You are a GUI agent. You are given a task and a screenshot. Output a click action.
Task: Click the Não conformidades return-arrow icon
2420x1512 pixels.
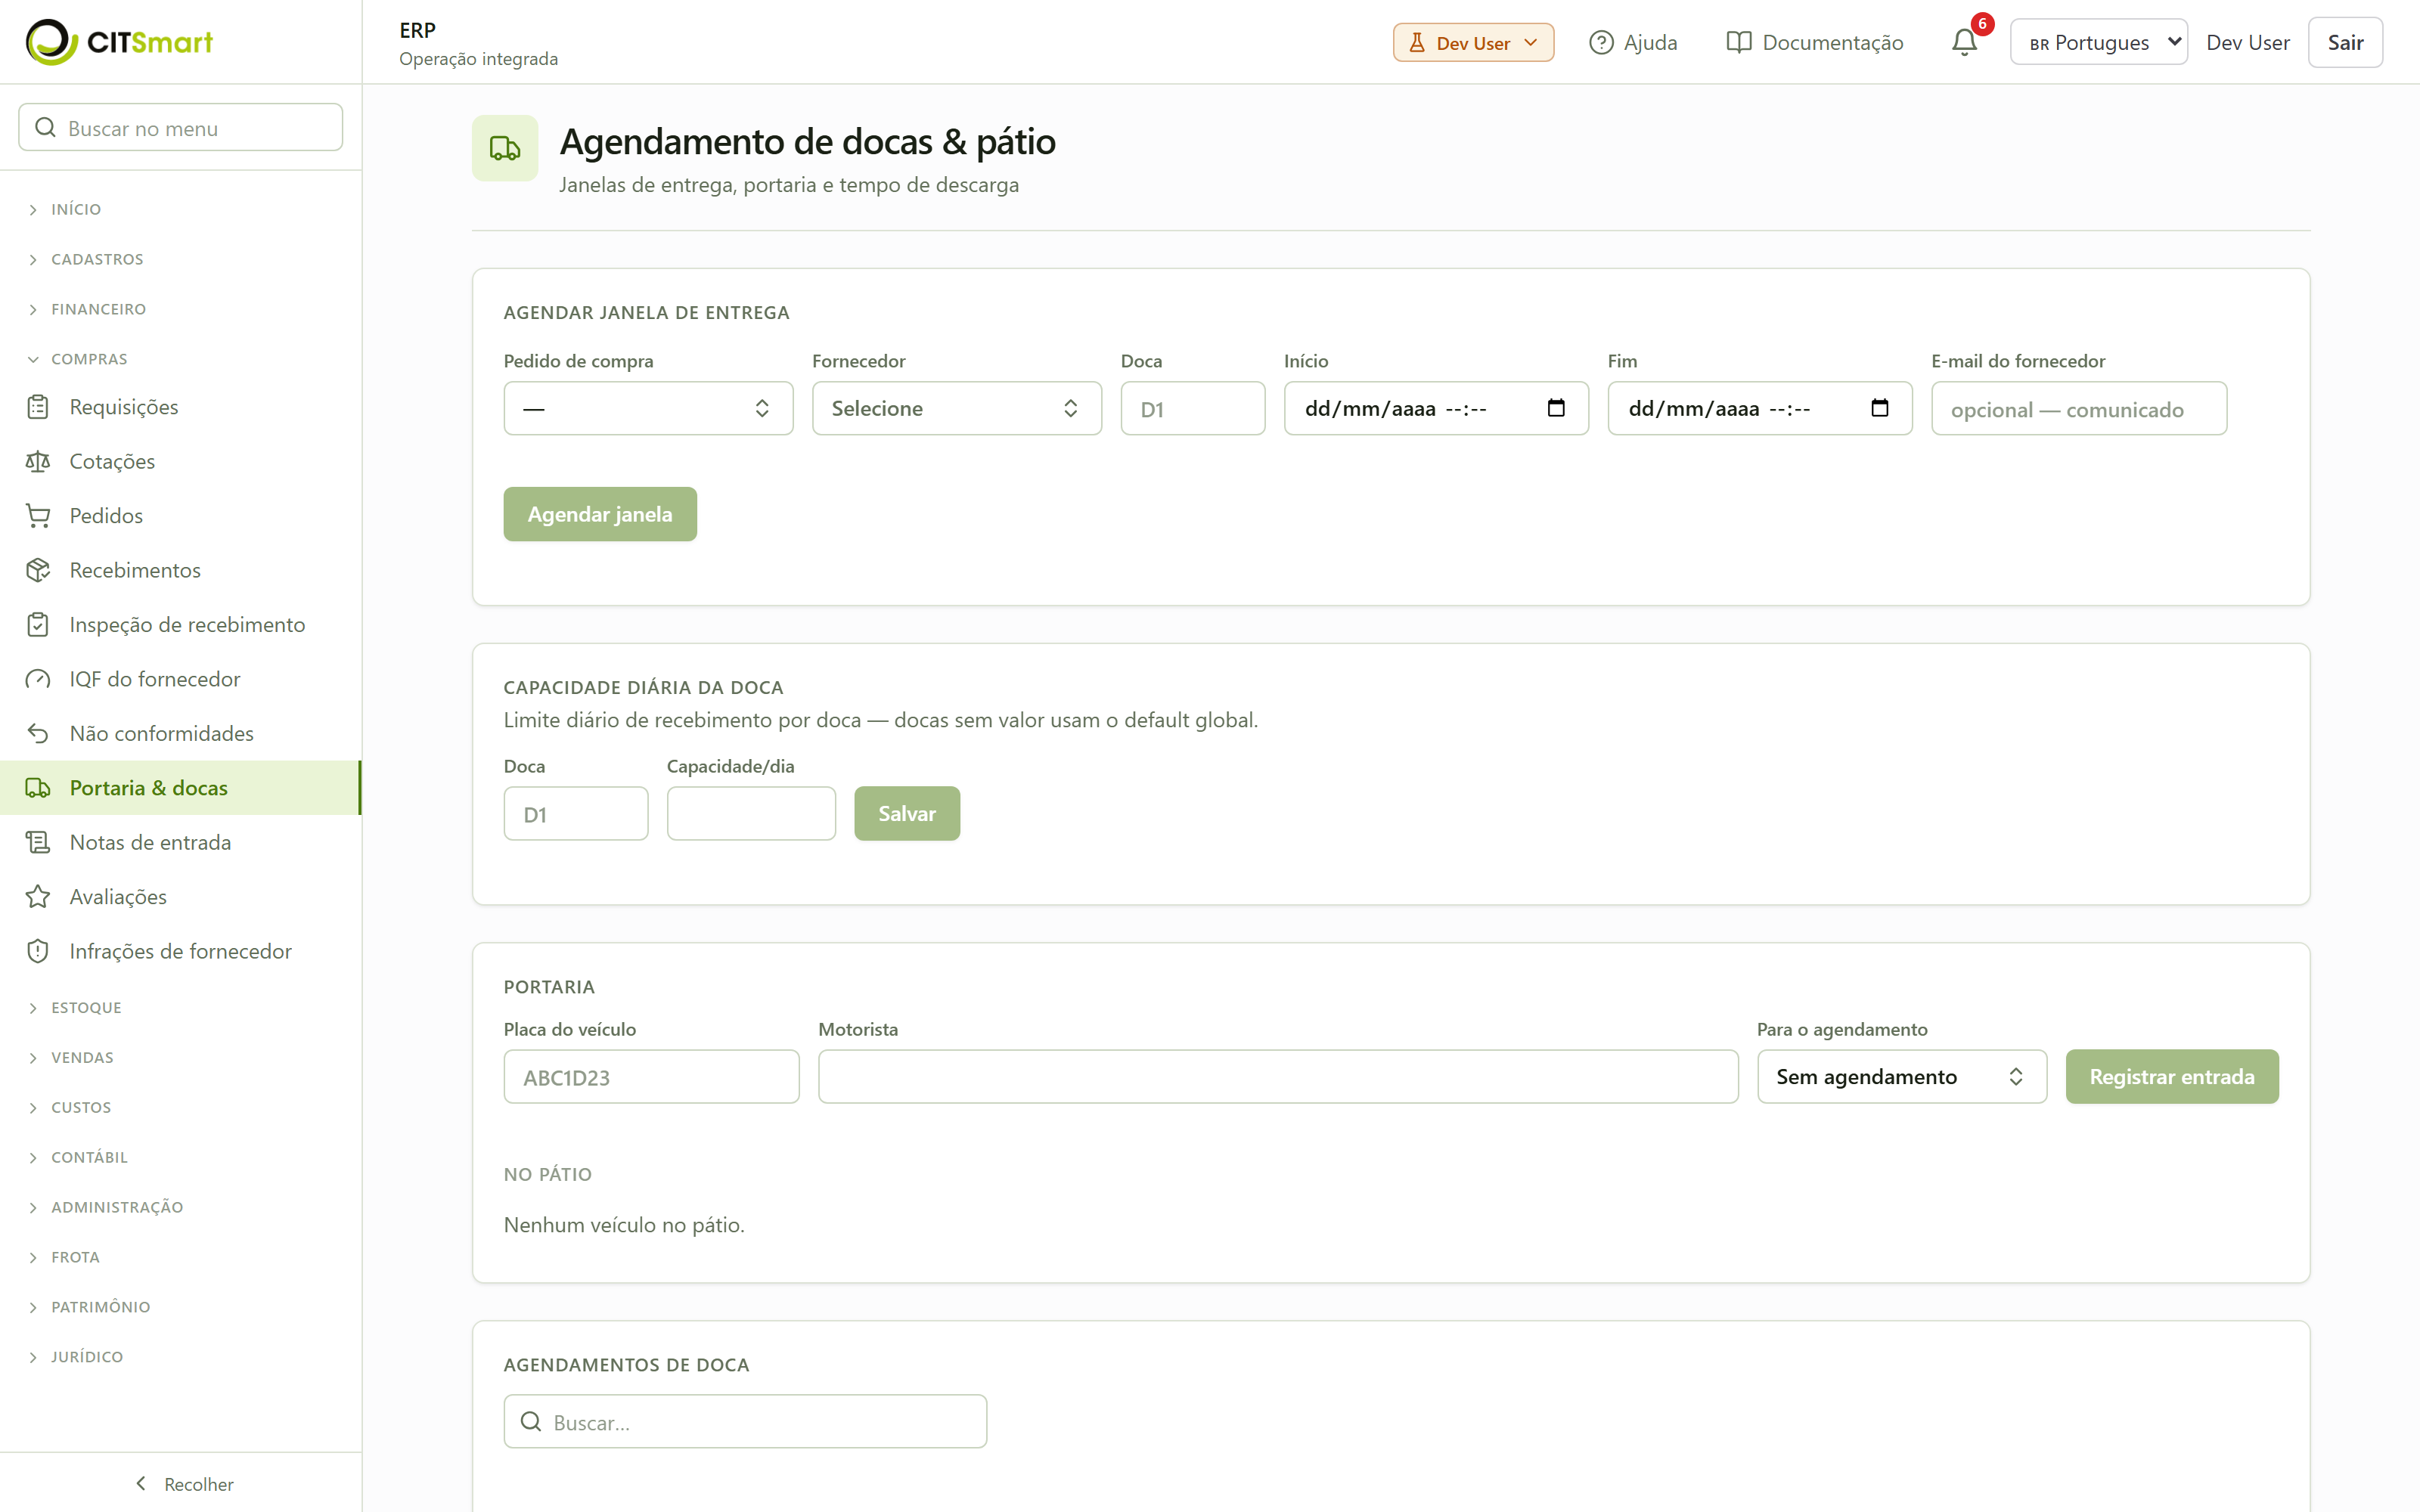tap(38, 733)
